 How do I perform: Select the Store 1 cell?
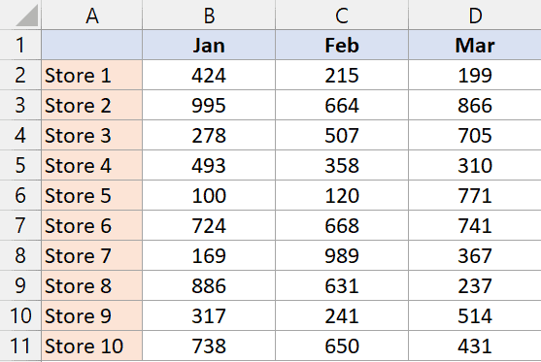tap(91, 75)
